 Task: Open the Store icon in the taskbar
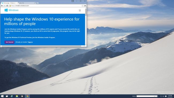point(22,96)
